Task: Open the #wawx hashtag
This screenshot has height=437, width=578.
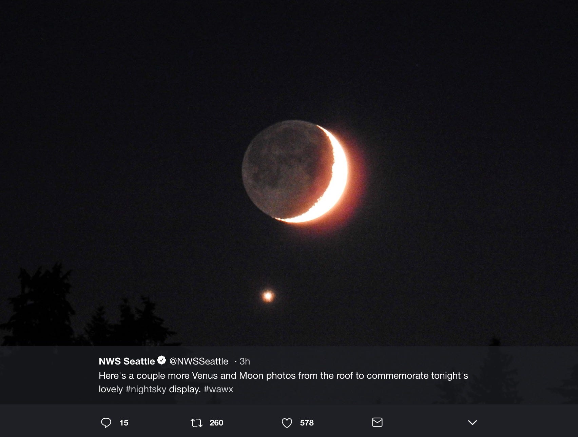Action: pos(218,389)
